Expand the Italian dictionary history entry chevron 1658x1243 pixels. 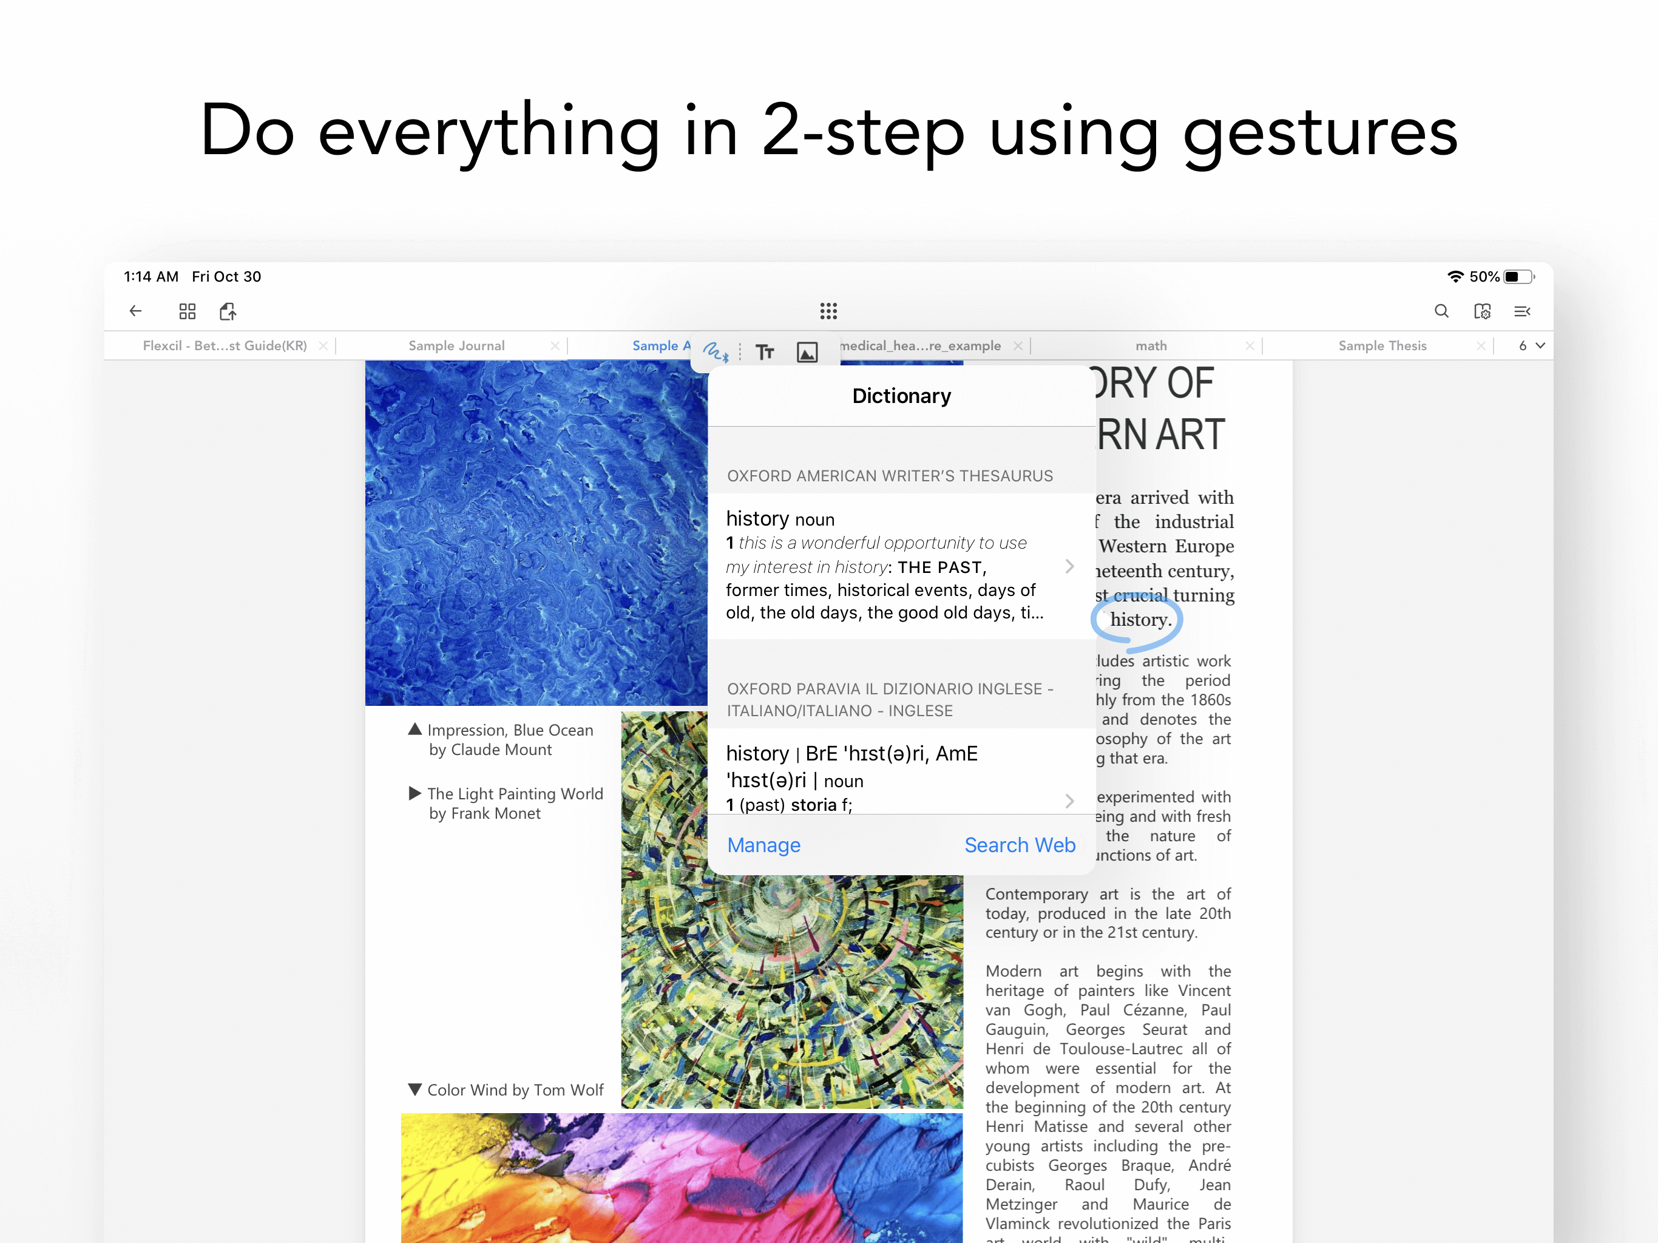1069,801
